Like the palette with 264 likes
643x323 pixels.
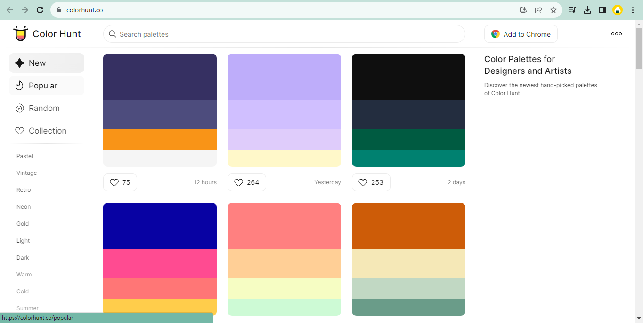click(247, 182)
